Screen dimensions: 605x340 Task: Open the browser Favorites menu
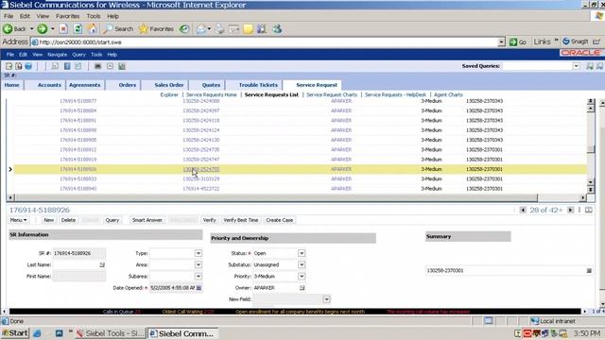click(x=67, y=16)
